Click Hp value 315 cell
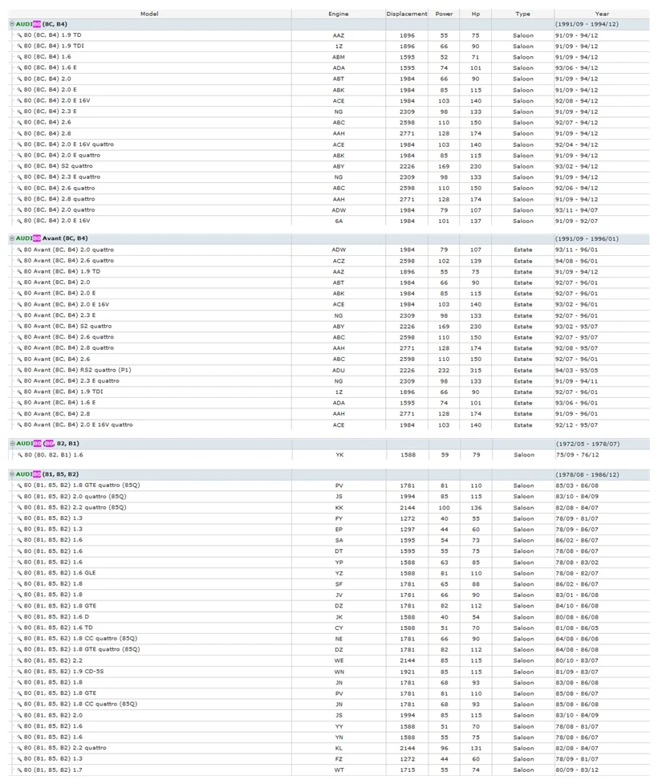 pos(476,371)
